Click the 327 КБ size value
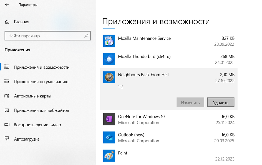 [228, 38]
